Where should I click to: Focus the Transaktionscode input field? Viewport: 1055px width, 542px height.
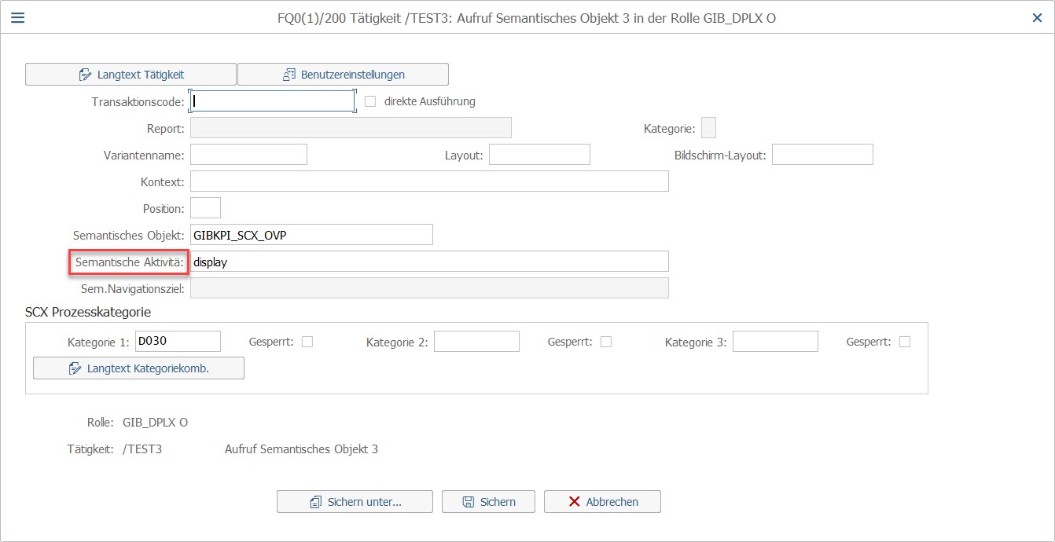272,101
